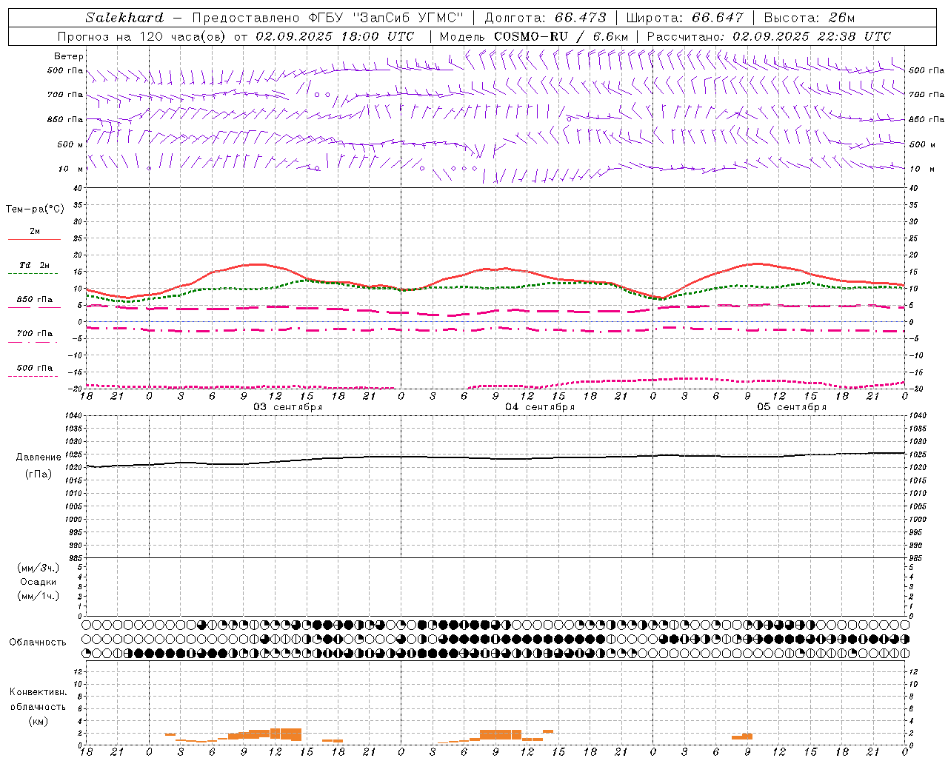Screen dimensions: 948x758
Task: Click the Конвективн. label
Action: [x=39, y=692]
